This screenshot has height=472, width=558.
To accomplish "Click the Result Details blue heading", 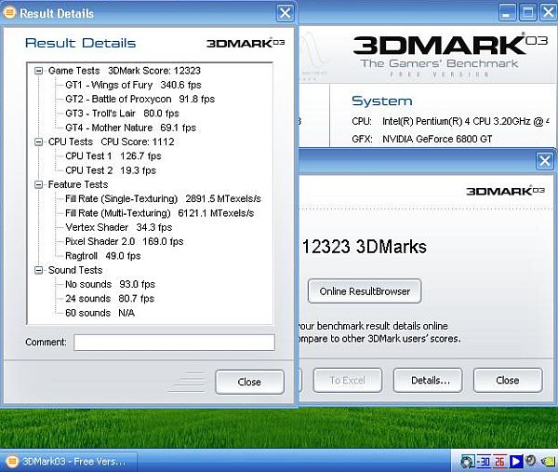I will point(80,43).
